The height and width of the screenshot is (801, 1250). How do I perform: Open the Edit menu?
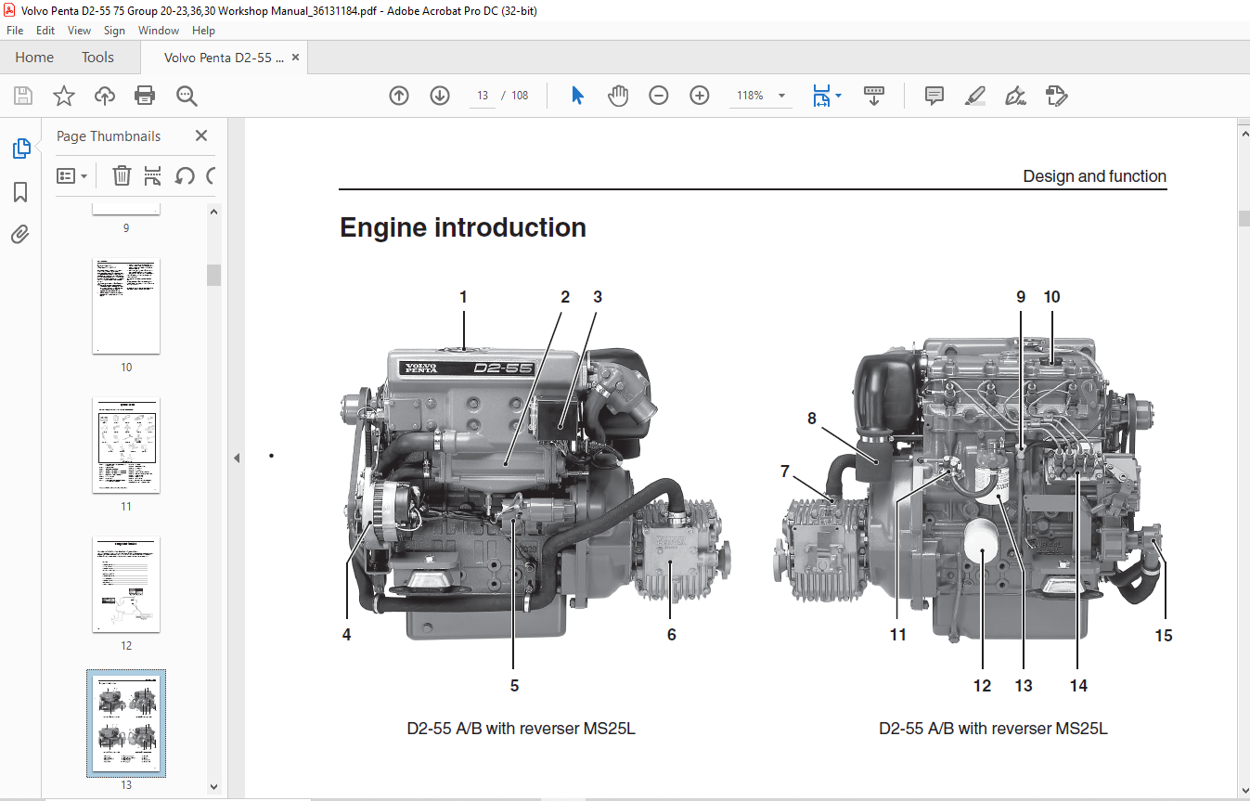(45, 31)
